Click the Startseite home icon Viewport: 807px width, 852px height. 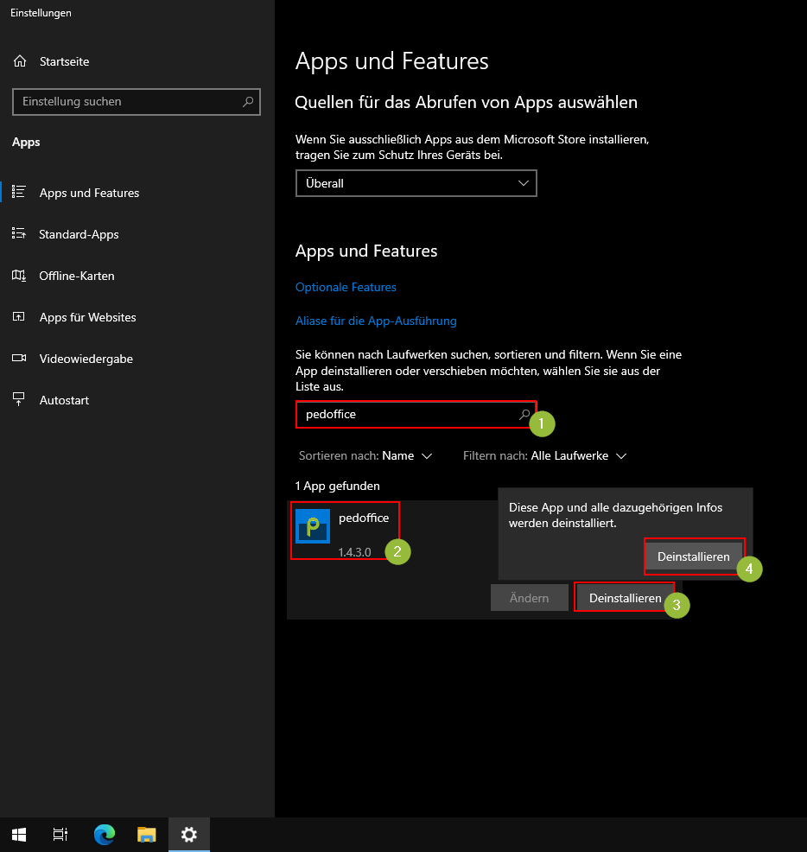pyautogui.click(x=20, y=61)
